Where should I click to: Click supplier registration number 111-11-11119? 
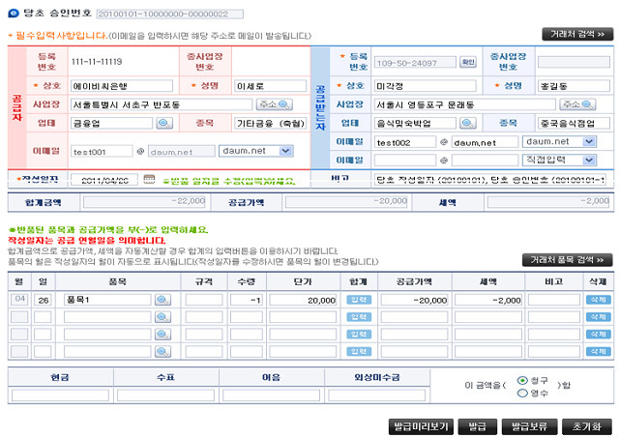pos(97,62)
